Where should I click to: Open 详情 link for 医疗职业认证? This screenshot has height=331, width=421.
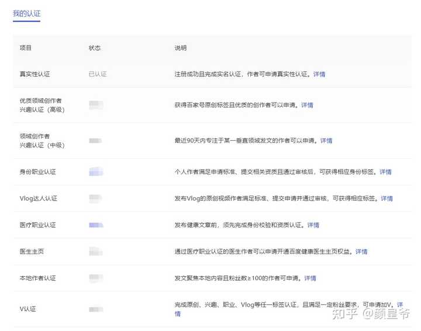(x=313, y=225)
